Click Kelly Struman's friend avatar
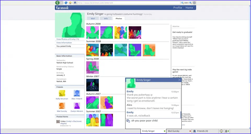 (62, 93)
